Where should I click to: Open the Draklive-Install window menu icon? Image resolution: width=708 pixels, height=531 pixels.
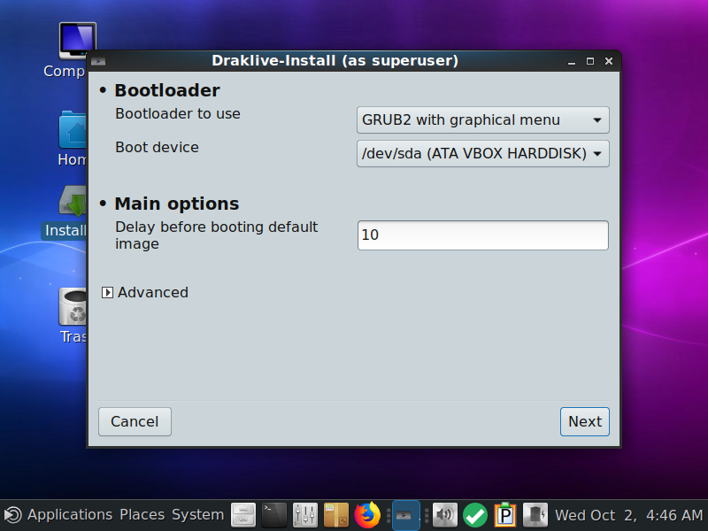(x=98, y=61)
